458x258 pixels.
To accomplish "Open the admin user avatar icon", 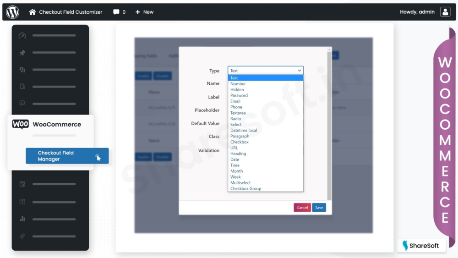I will tap(445, 12).
